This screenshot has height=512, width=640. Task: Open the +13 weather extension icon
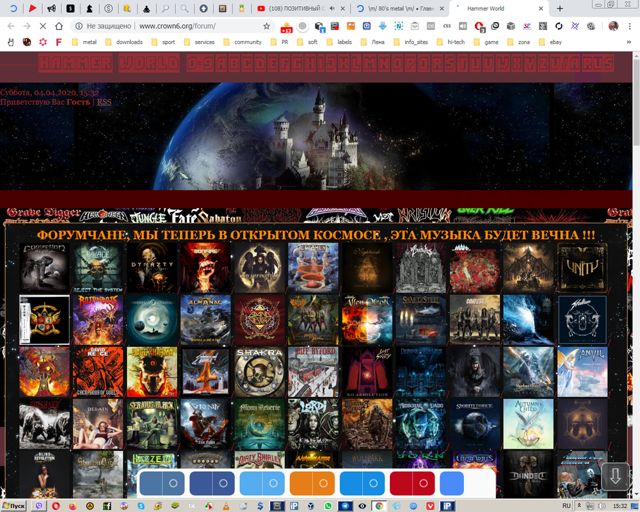pyautogui.click(x=287, y=26)
